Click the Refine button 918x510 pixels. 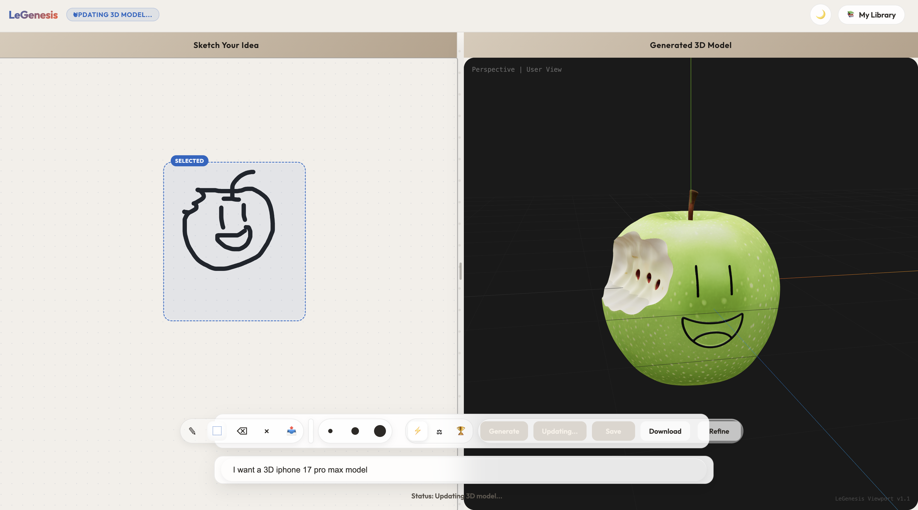pos(719,431)
